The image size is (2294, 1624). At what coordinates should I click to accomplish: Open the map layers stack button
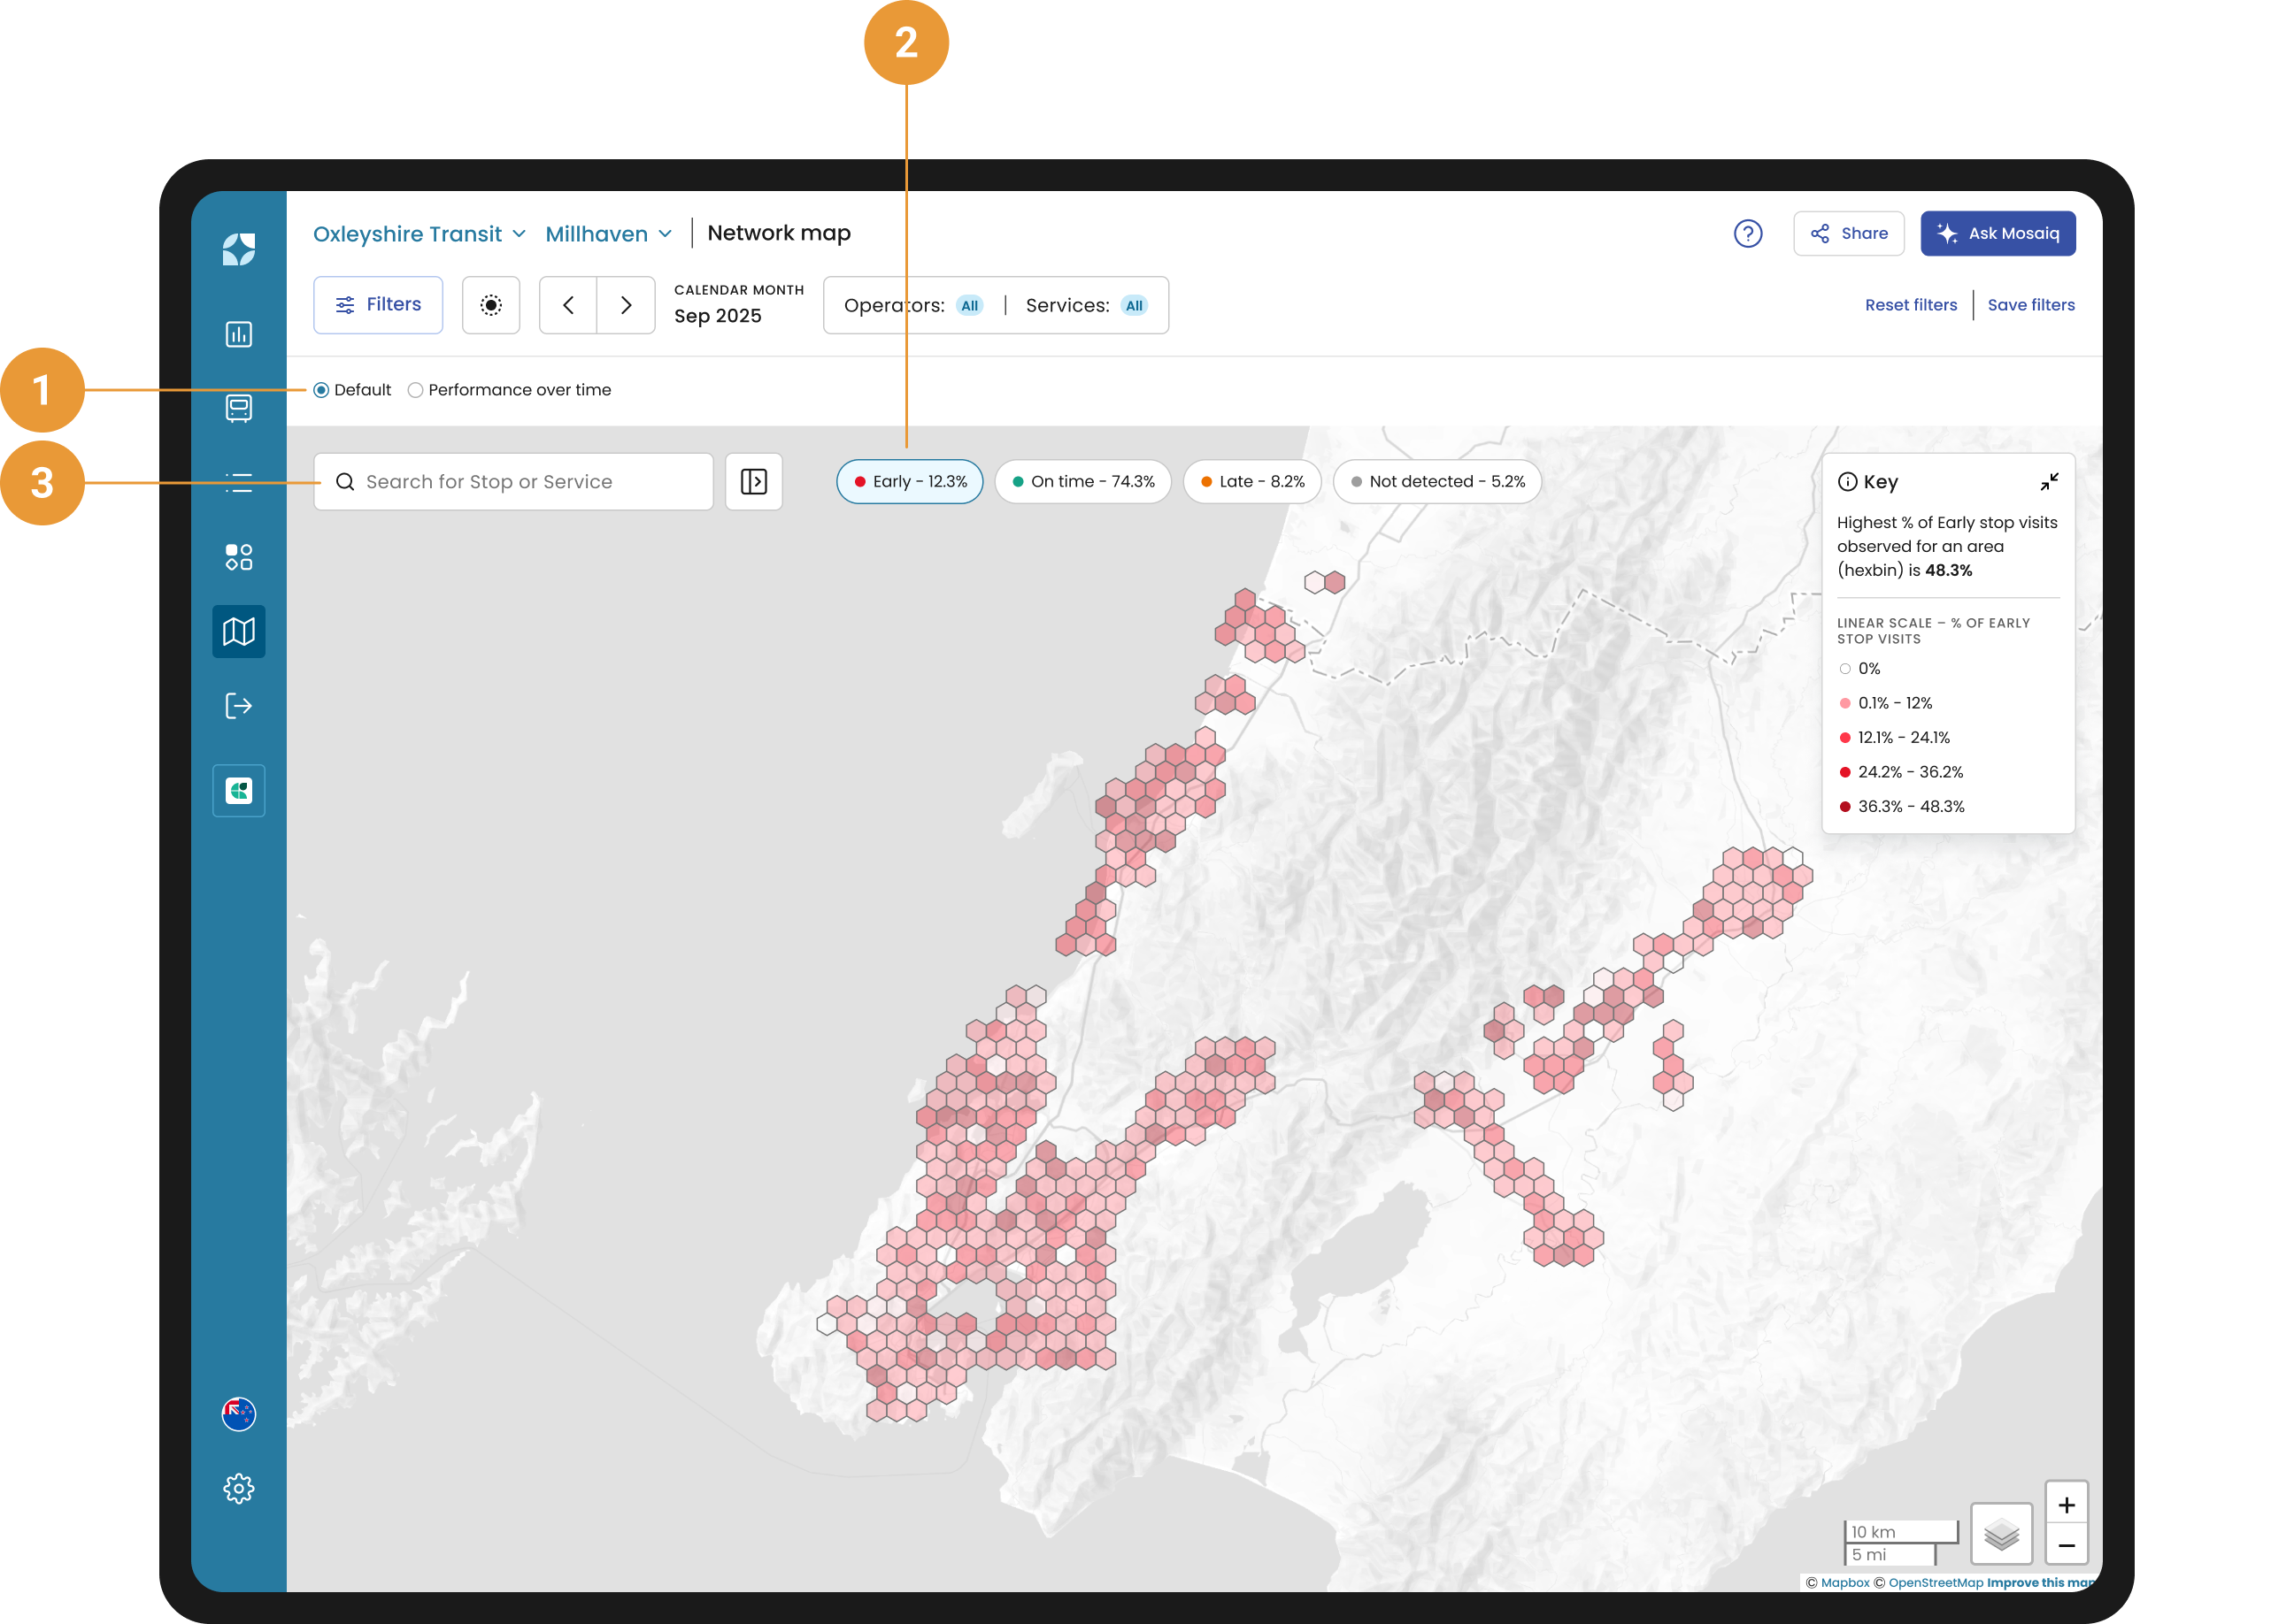coord(2001,1533)
